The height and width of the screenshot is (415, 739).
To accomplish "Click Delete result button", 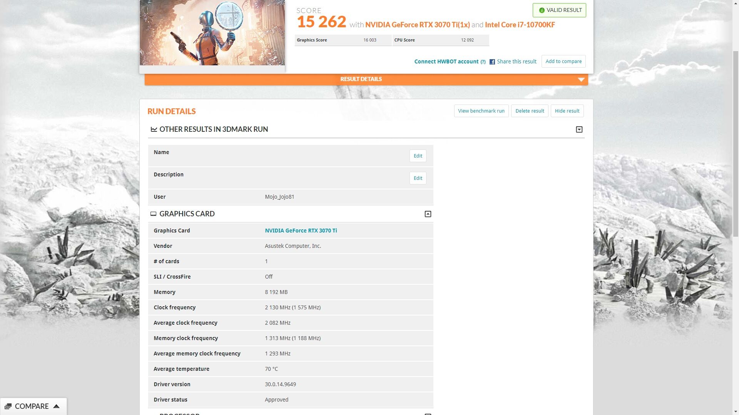I will point(529,111).
